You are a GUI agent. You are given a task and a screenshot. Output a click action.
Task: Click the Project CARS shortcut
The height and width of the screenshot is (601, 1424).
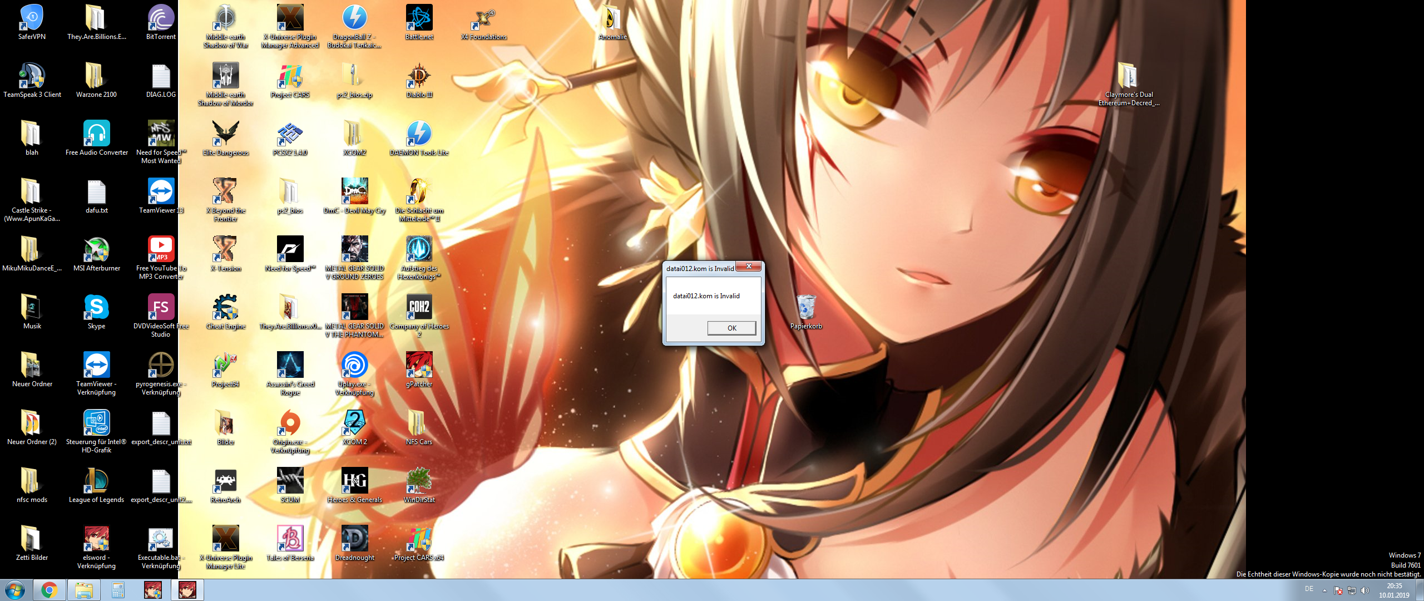pyautogui.click(x=290, y=80)
